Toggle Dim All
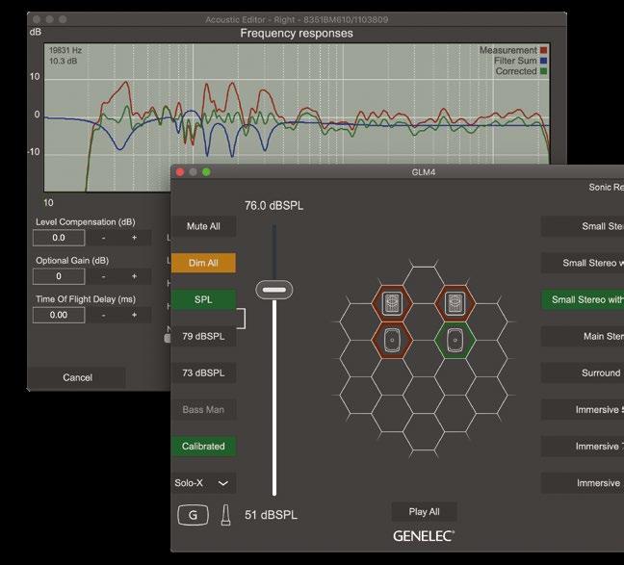 [x=203, y=263]
